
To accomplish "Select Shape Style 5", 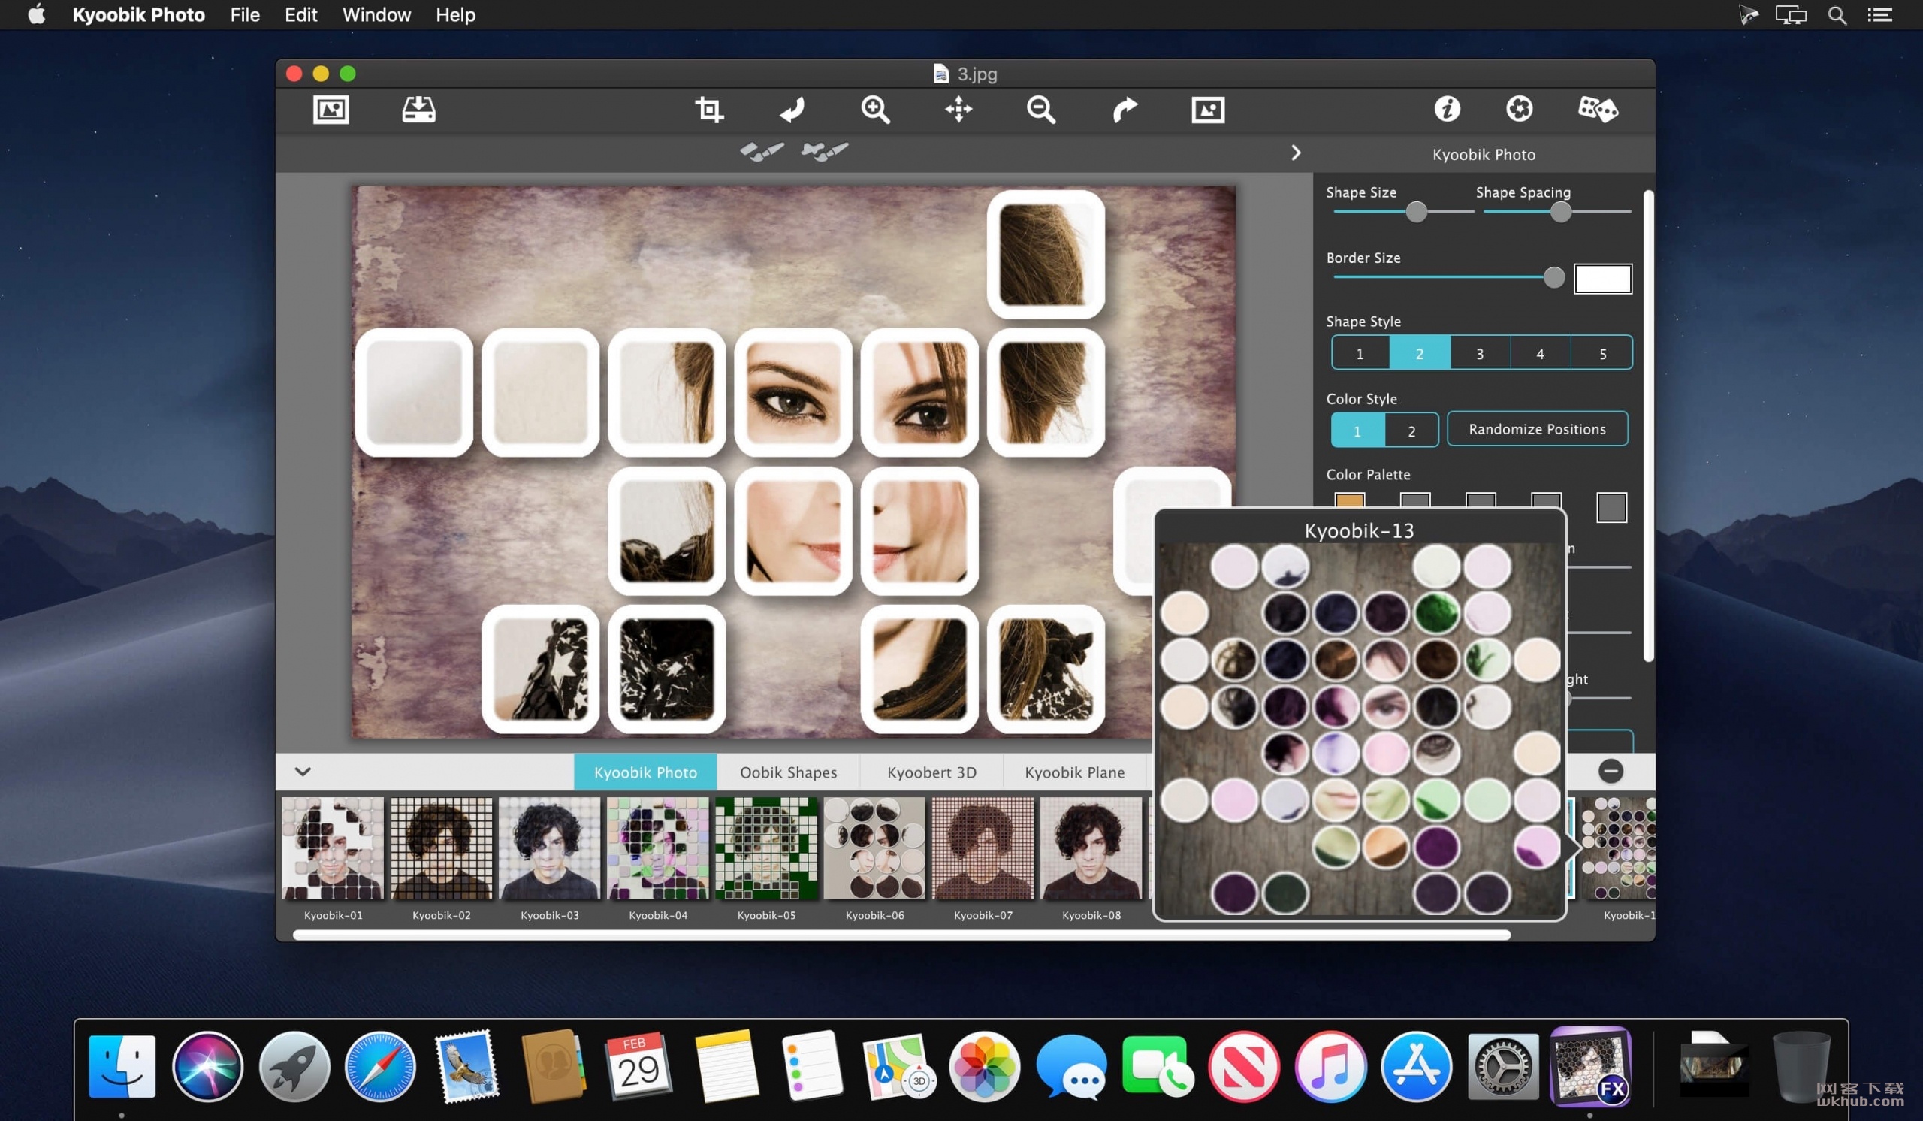I will (1601, 352).
